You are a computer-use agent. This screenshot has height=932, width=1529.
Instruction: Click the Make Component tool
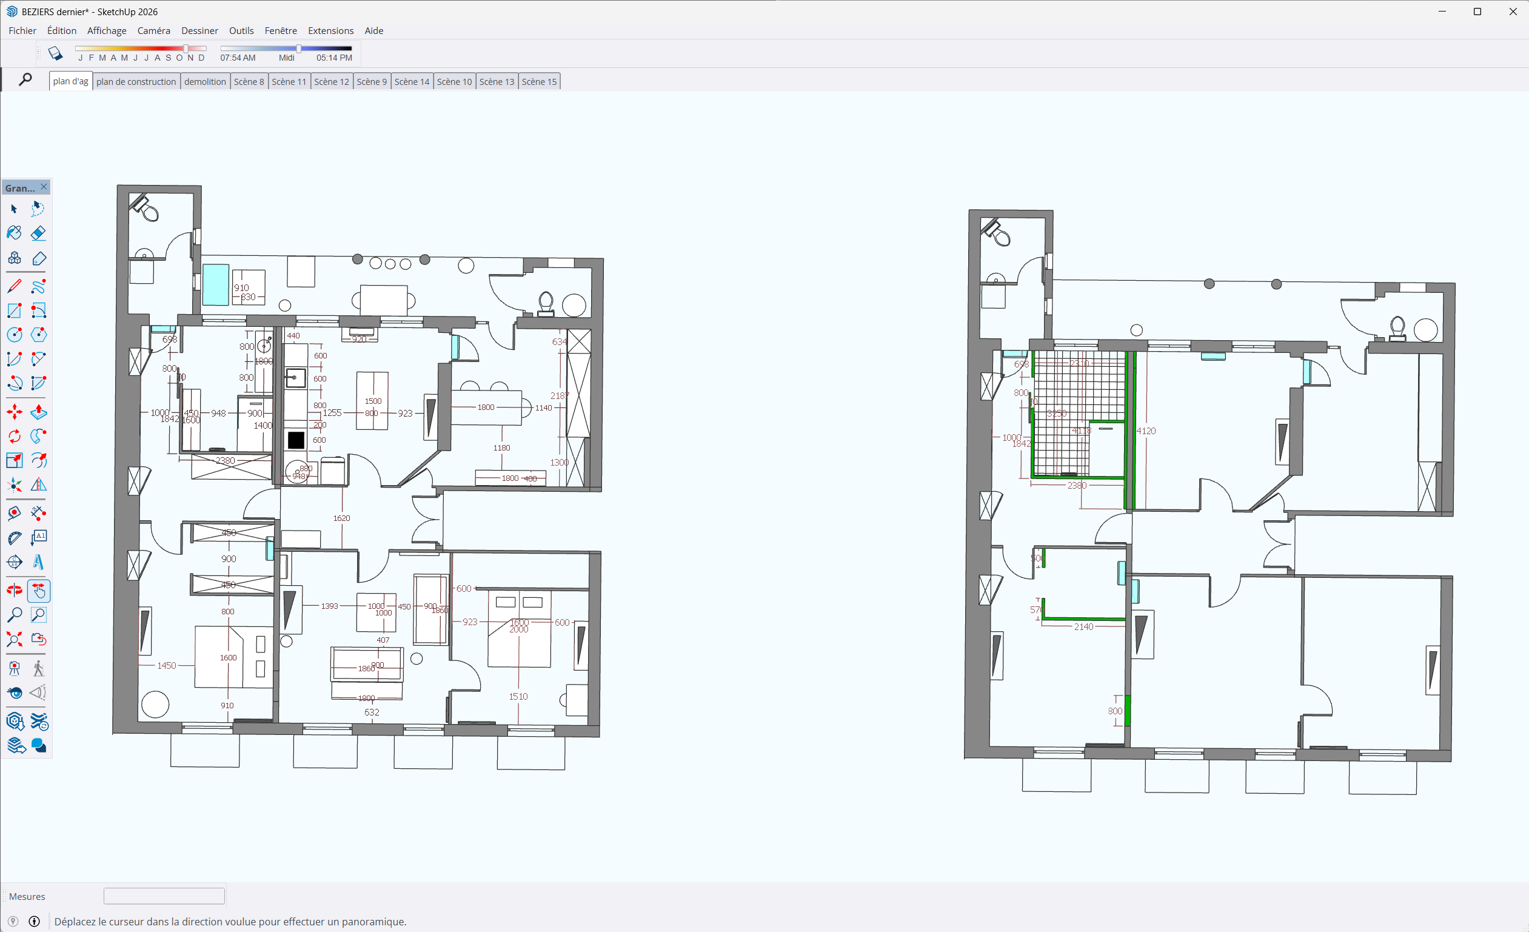15,258
